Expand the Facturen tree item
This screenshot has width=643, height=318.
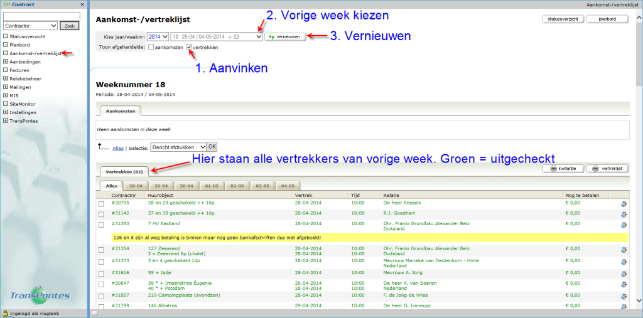tap(6, 70)
